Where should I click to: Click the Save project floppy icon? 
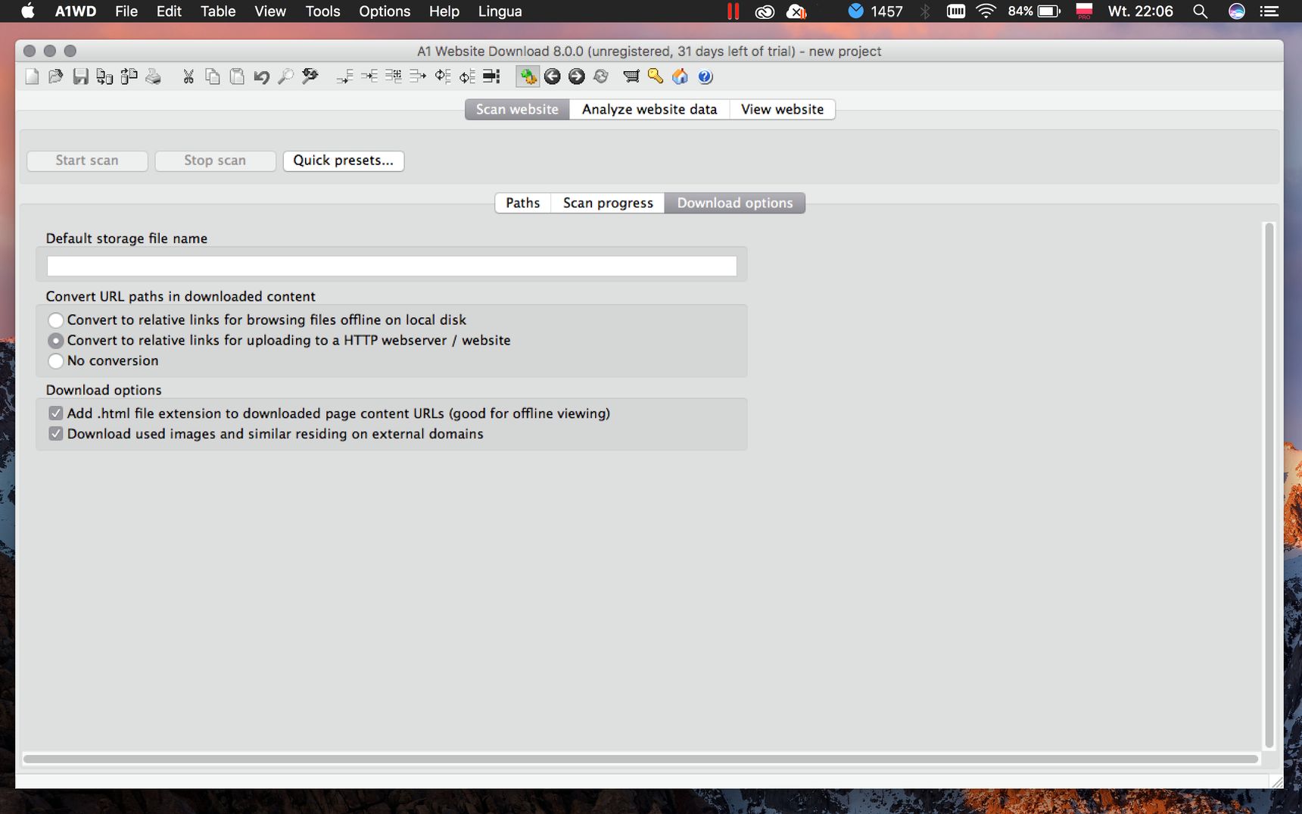pyautogui.click(x=80, y=76)
